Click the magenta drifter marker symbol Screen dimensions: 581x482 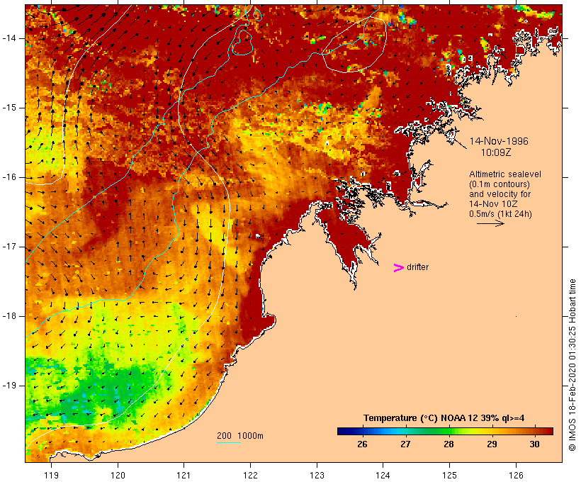coord(398,268)
